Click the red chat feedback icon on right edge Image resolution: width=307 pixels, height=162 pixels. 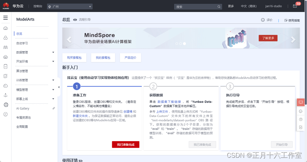(301, 102)
